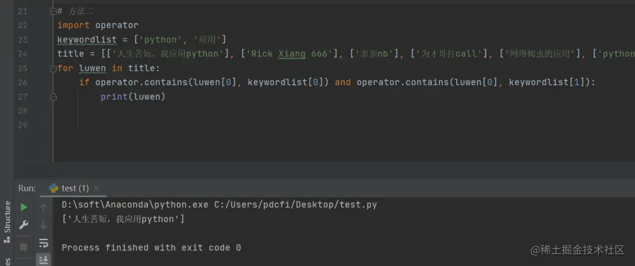Image resolution: width=635 pixels, height=266 pixels.
Task: Rerun test with the green play icon
Action: [24, 207]
